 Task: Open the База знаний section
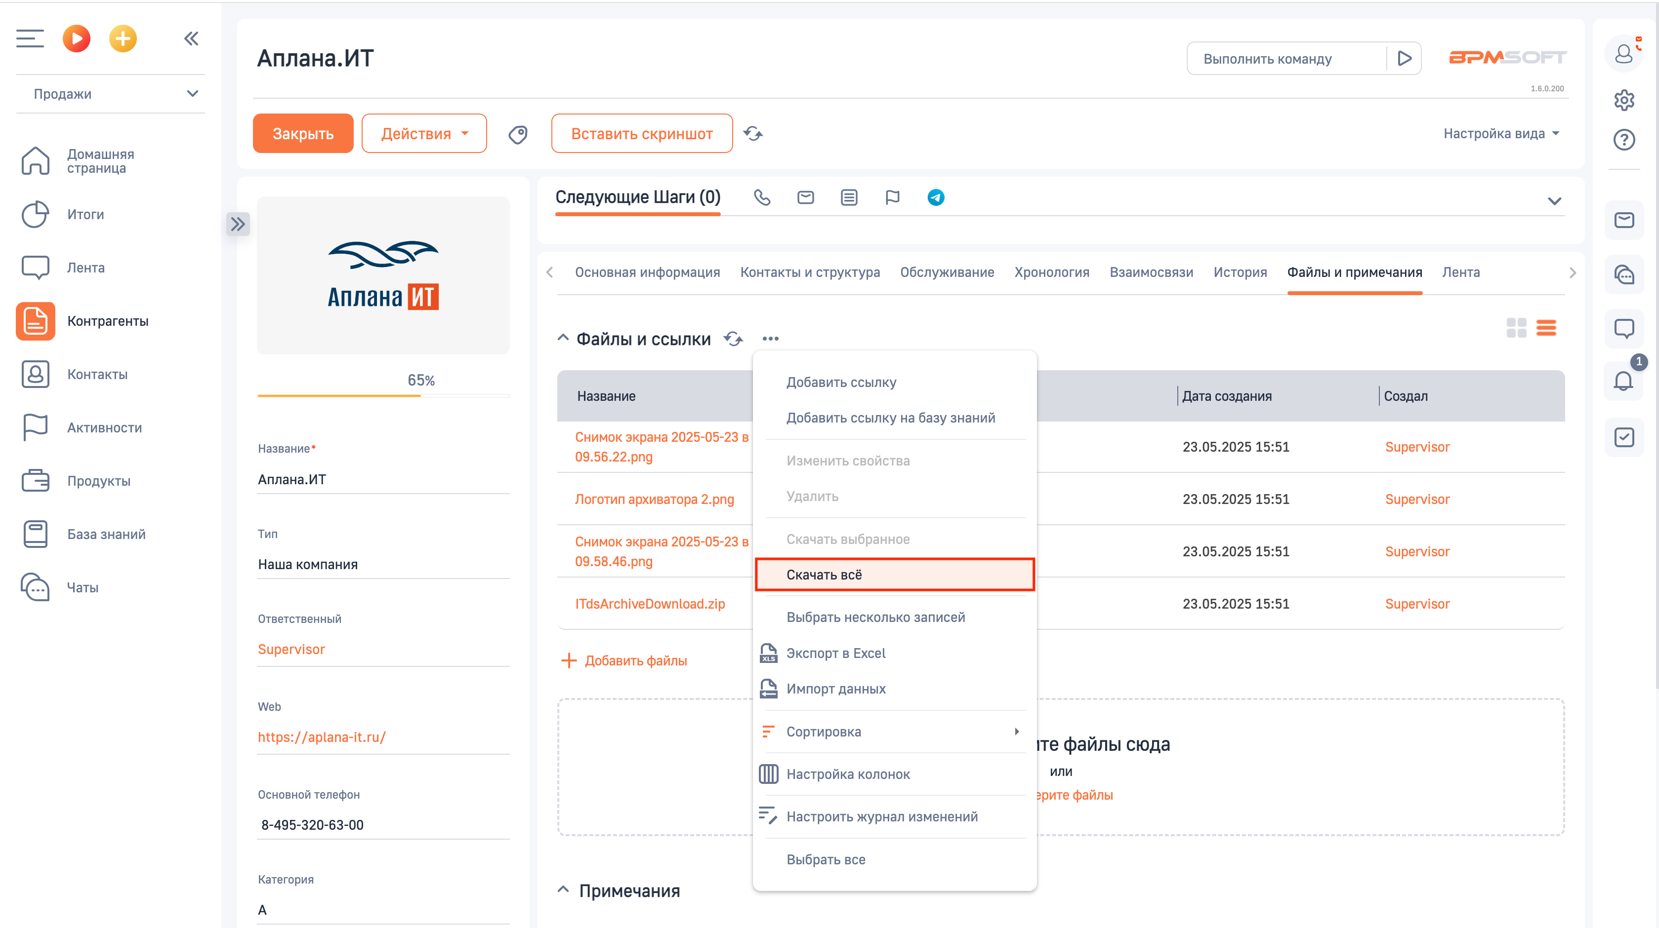click(x=83, y=535)
